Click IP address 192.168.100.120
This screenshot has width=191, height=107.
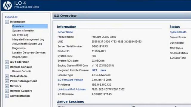101,84
